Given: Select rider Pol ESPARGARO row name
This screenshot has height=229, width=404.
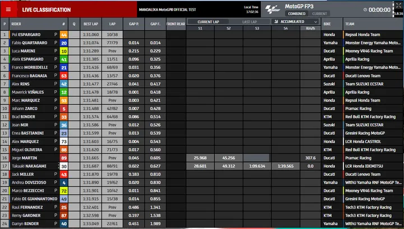Looking at the screenshot, I should [x=26, y=34].
